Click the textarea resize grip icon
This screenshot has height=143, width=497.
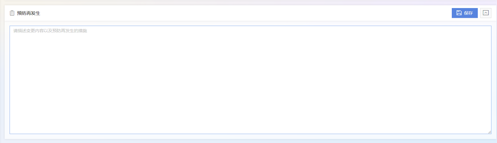click(x=489, y=132)
